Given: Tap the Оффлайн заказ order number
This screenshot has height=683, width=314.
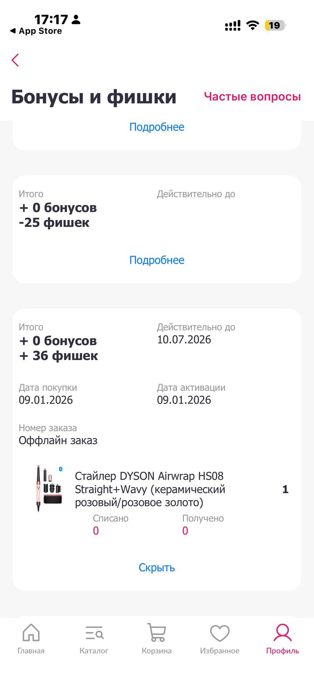Looking at the screenshot, I should click(x=58, y=440).
